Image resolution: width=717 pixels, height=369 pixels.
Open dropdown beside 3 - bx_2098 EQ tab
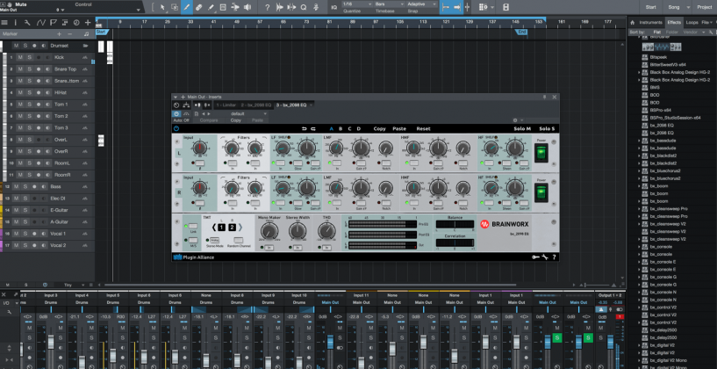click(x=312, y=105)
